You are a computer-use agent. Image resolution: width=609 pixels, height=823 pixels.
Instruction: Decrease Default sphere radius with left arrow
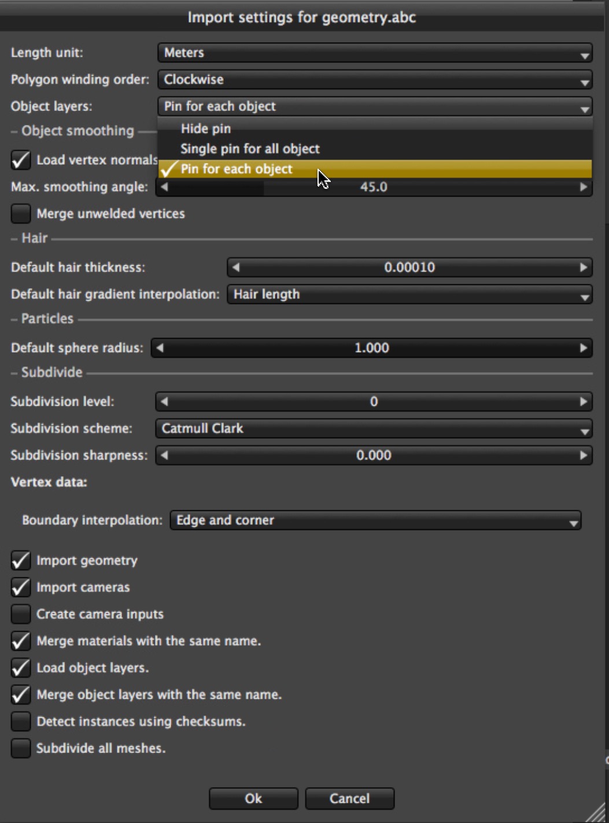coord(160,348)
